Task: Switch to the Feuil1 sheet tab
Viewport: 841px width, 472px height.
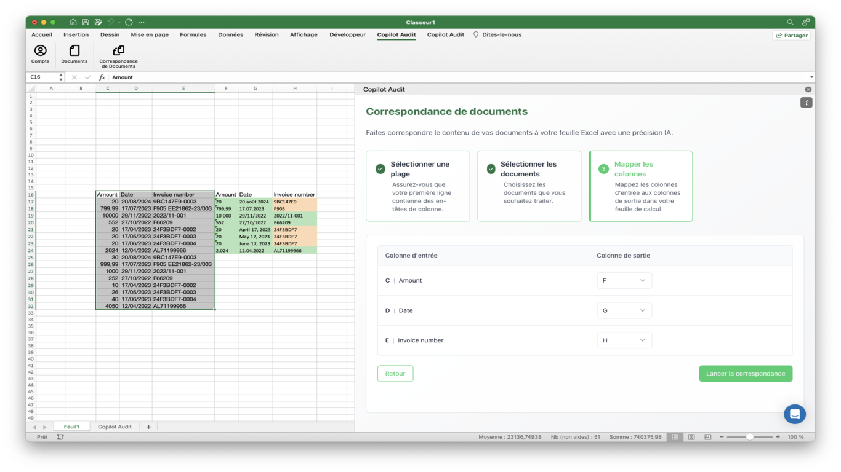Action: 71,427
